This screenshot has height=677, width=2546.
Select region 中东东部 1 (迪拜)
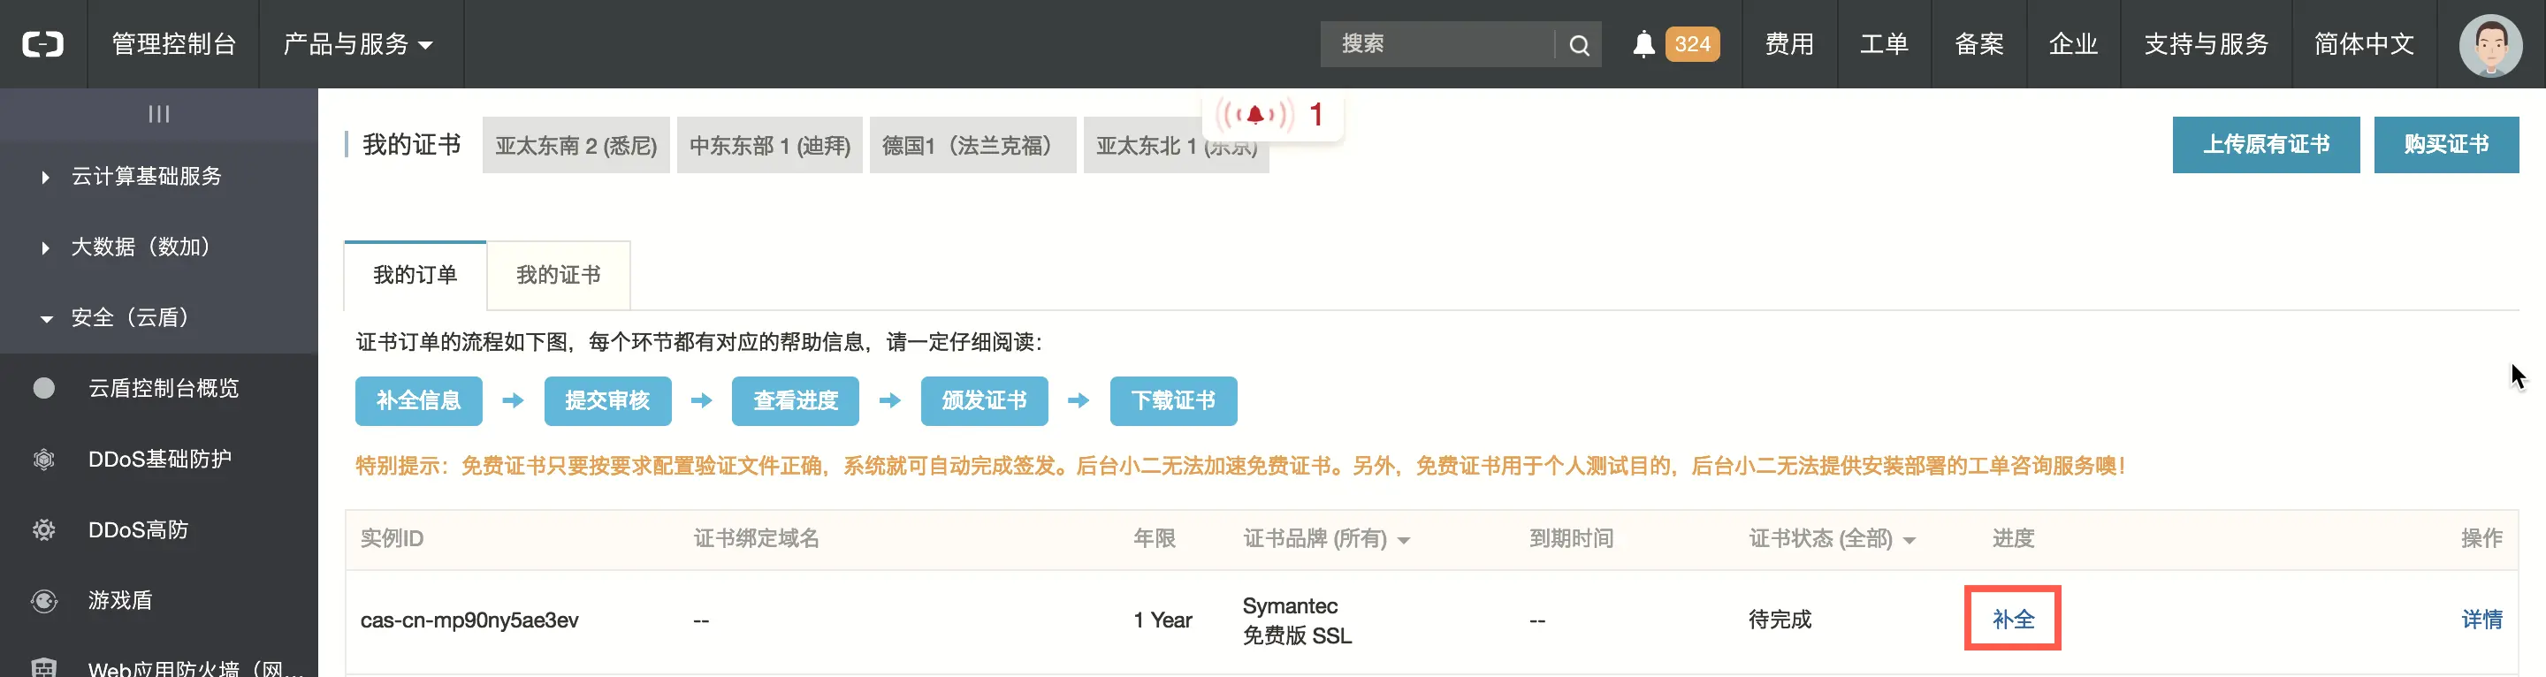pyautogui.click(x=770, y=145)
